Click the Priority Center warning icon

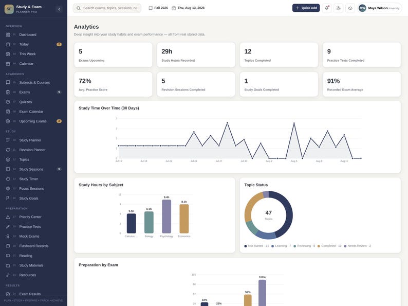pyautogui.click(x=8, y=217)
